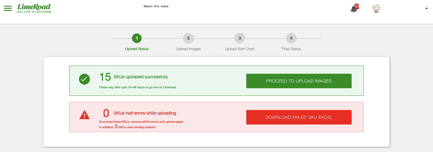Click the 'Upload Images' step label

pos(188,49)
